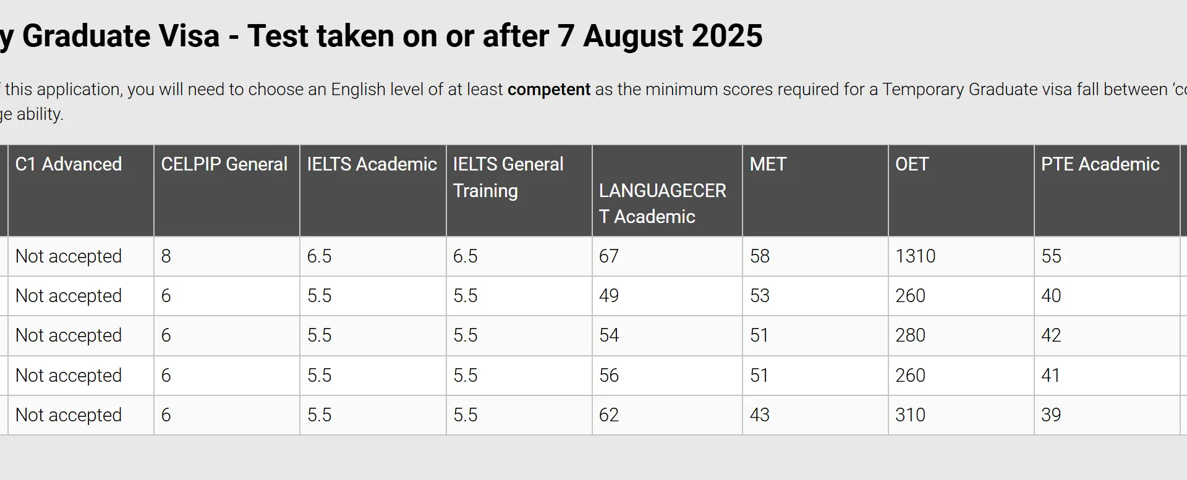
Task: Click the OET score cell 1310
Action: [915, 256]
